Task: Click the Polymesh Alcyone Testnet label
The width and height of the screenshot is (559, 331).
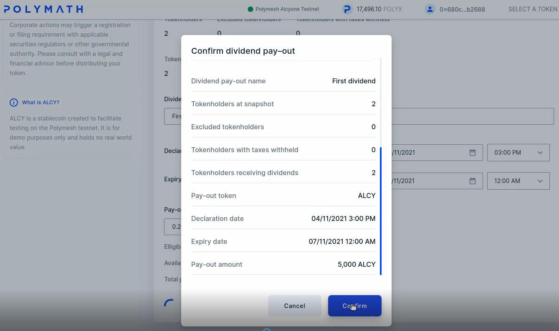Action: (287, 9)
